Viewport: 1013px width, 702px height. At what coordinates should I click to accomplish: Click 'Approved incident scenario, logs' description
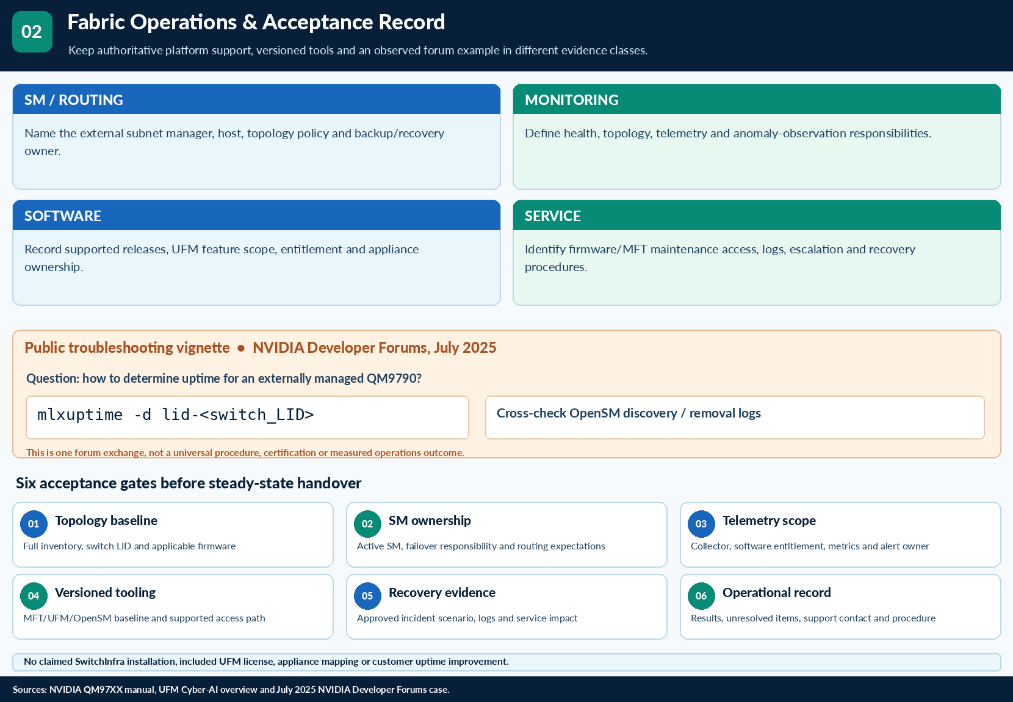[467, 618]
